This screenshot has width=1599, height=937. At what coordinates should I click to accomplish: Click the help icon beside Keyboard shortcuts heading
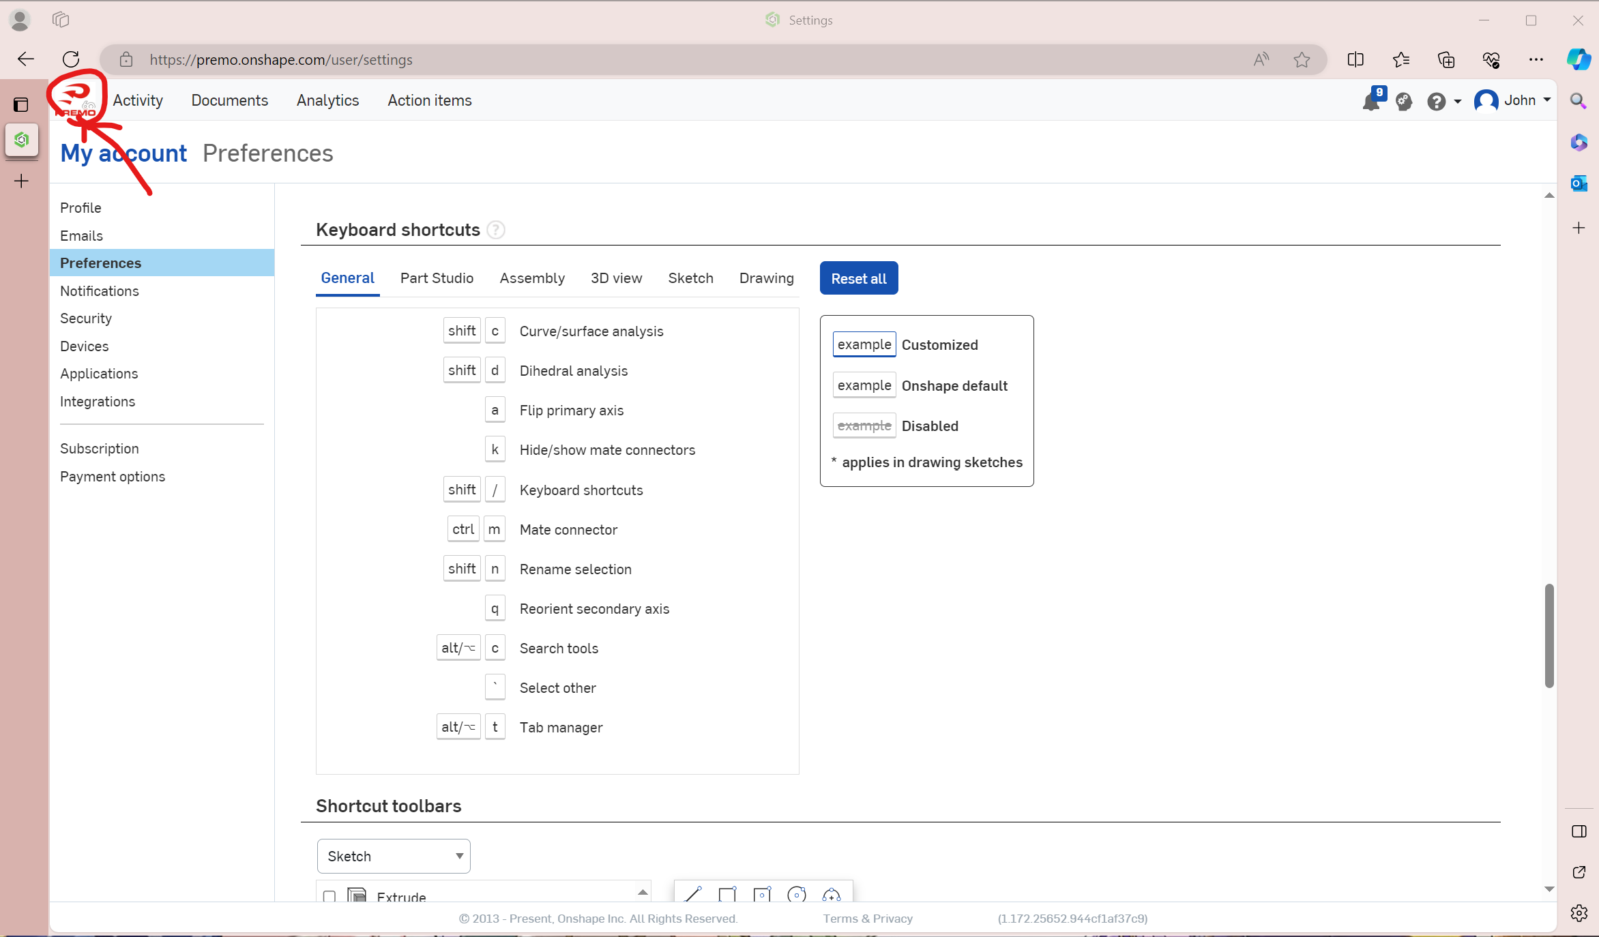coord(496,230)
